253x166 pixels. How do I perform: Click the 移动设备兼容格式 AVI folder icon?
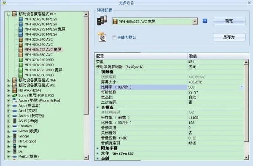point(14,85)
